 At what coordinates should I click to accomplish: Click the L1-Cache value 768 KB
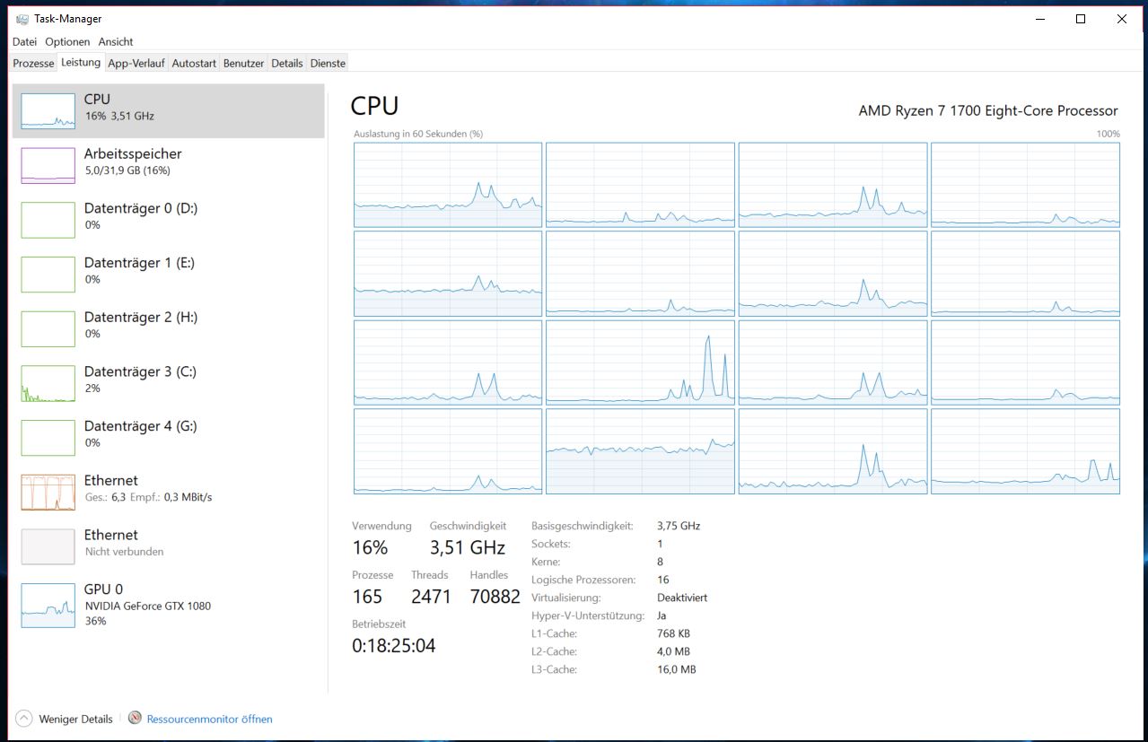(673, 633)
